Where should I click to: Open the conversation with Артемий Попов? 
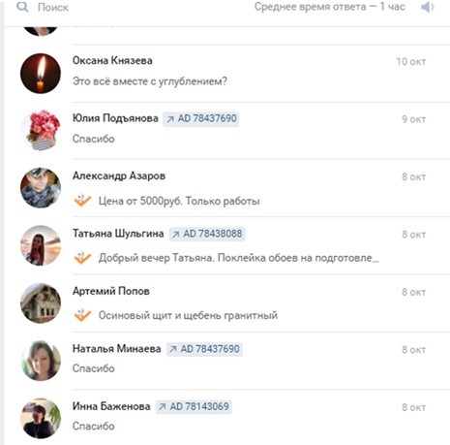click(x=225, y=303)
